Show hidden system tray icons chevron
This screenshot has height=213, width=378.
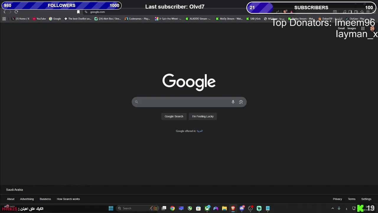(x=333, y=208)
